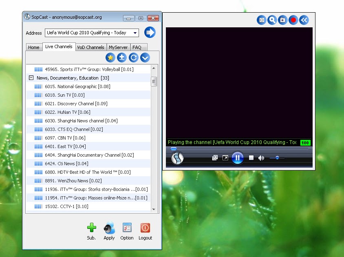Click the pop-out arrow icon in player controls

click(x=225, y=158)
